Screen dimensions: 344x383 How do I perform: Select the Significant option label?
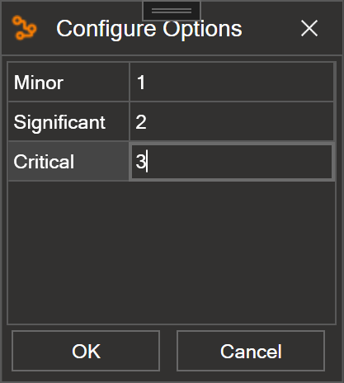click(68, 121)
